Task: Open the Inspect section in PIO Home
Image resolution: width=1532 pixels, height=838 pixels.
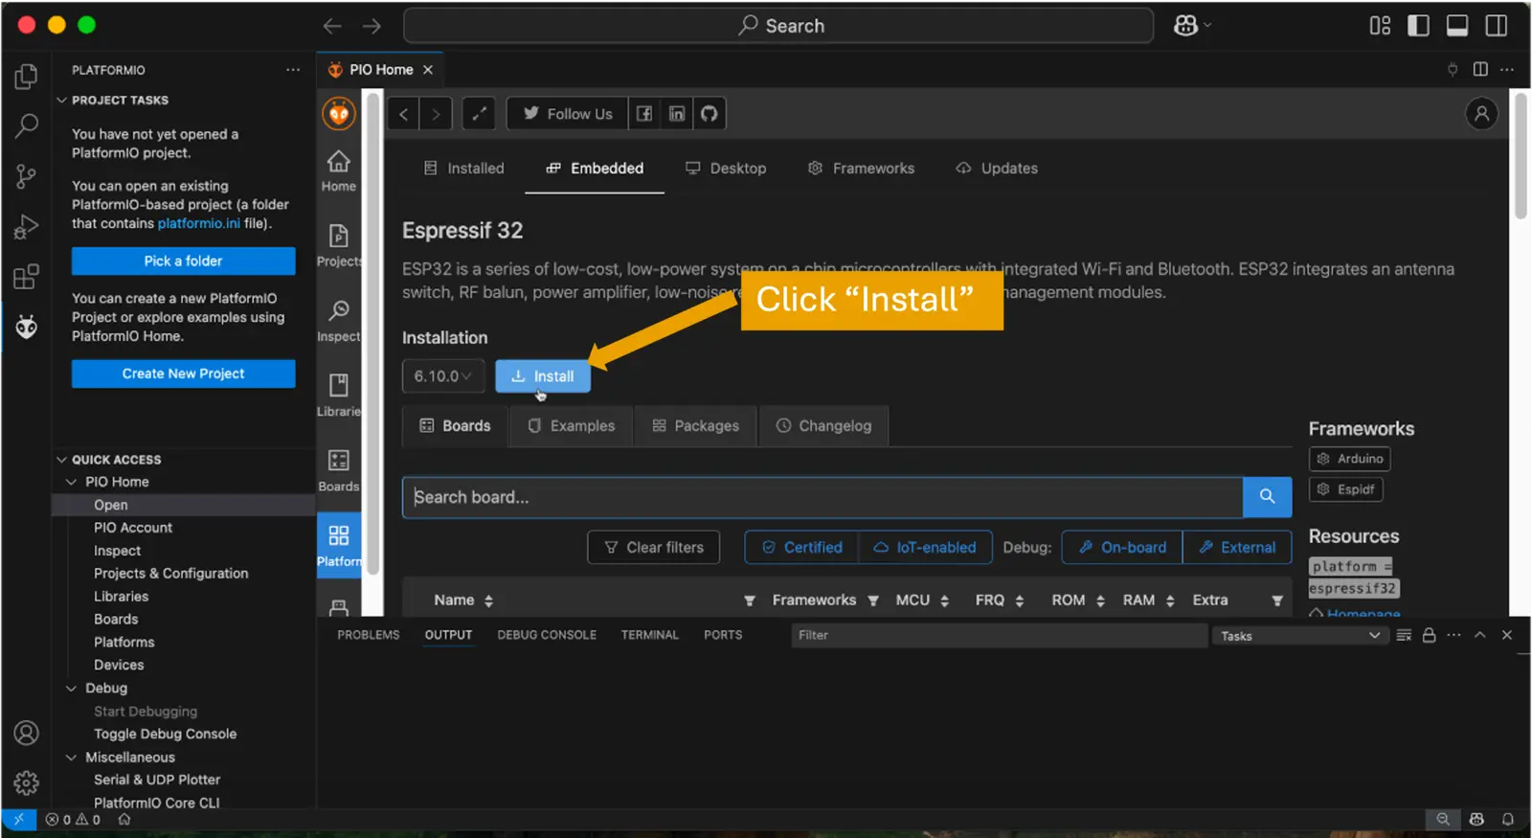Action: (339, 321)
